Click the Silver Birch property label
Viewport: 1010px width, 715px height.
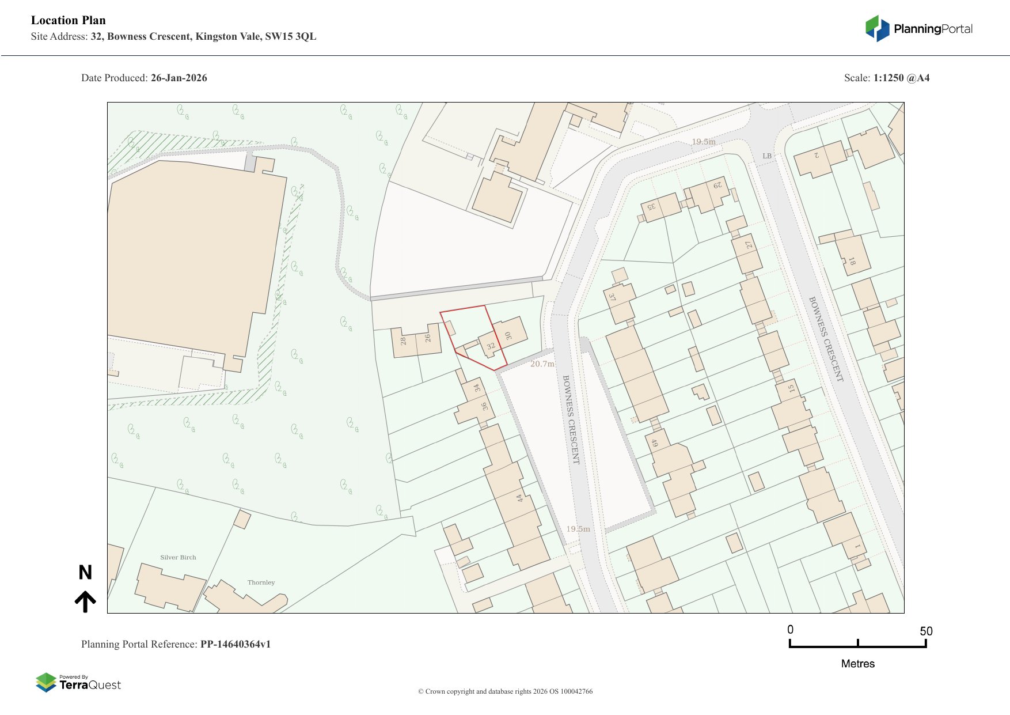[178, 557]
